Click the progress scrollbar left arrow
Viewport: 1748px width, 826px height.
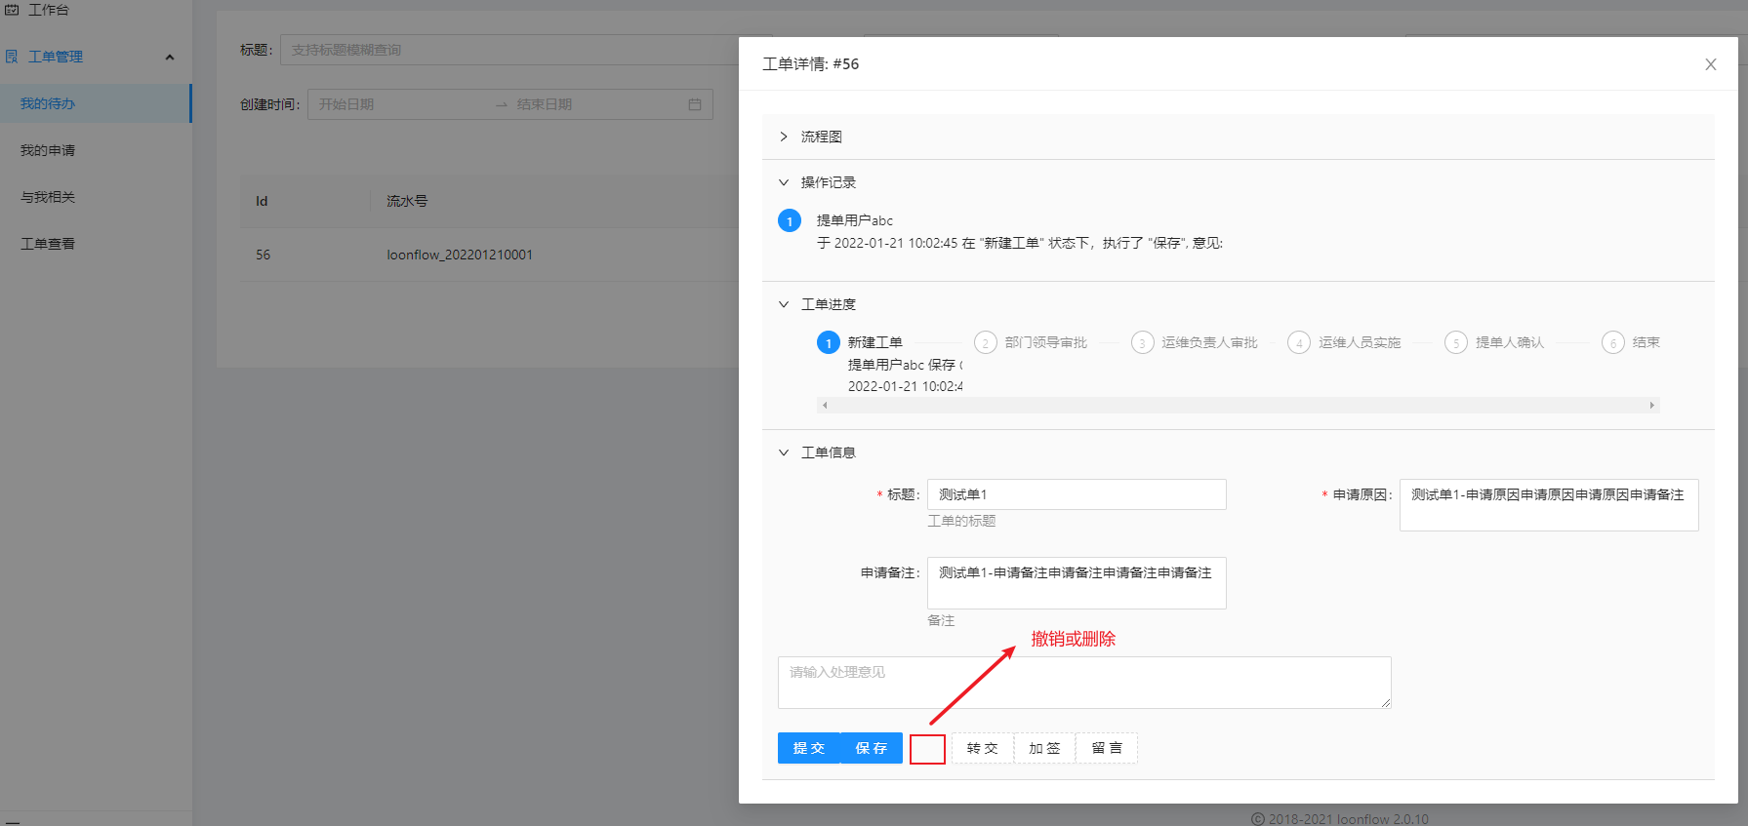pos(825,405)
